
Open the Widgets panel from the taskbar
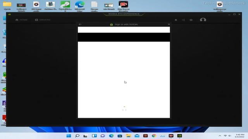pos(94,136)
